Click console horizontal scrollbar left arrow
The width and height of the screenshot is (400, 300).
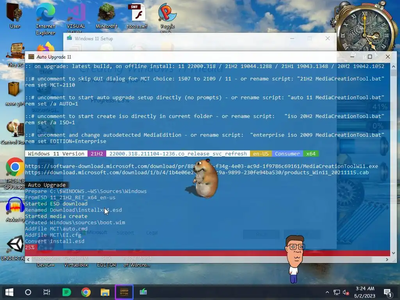point(28,259)
